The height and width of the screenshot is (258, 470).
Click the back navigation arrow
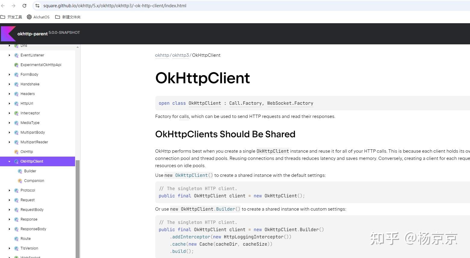coord(3,5)
